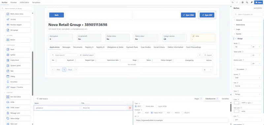Viewport: 264px width, 125px height.
Task: Click the pencil edit icon on Note card
Action: [193, 36]
